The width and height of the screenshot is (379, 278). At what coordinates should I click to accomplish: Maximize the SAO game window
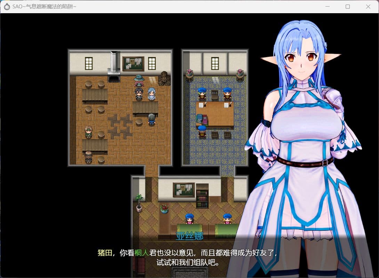click(348, 7)
